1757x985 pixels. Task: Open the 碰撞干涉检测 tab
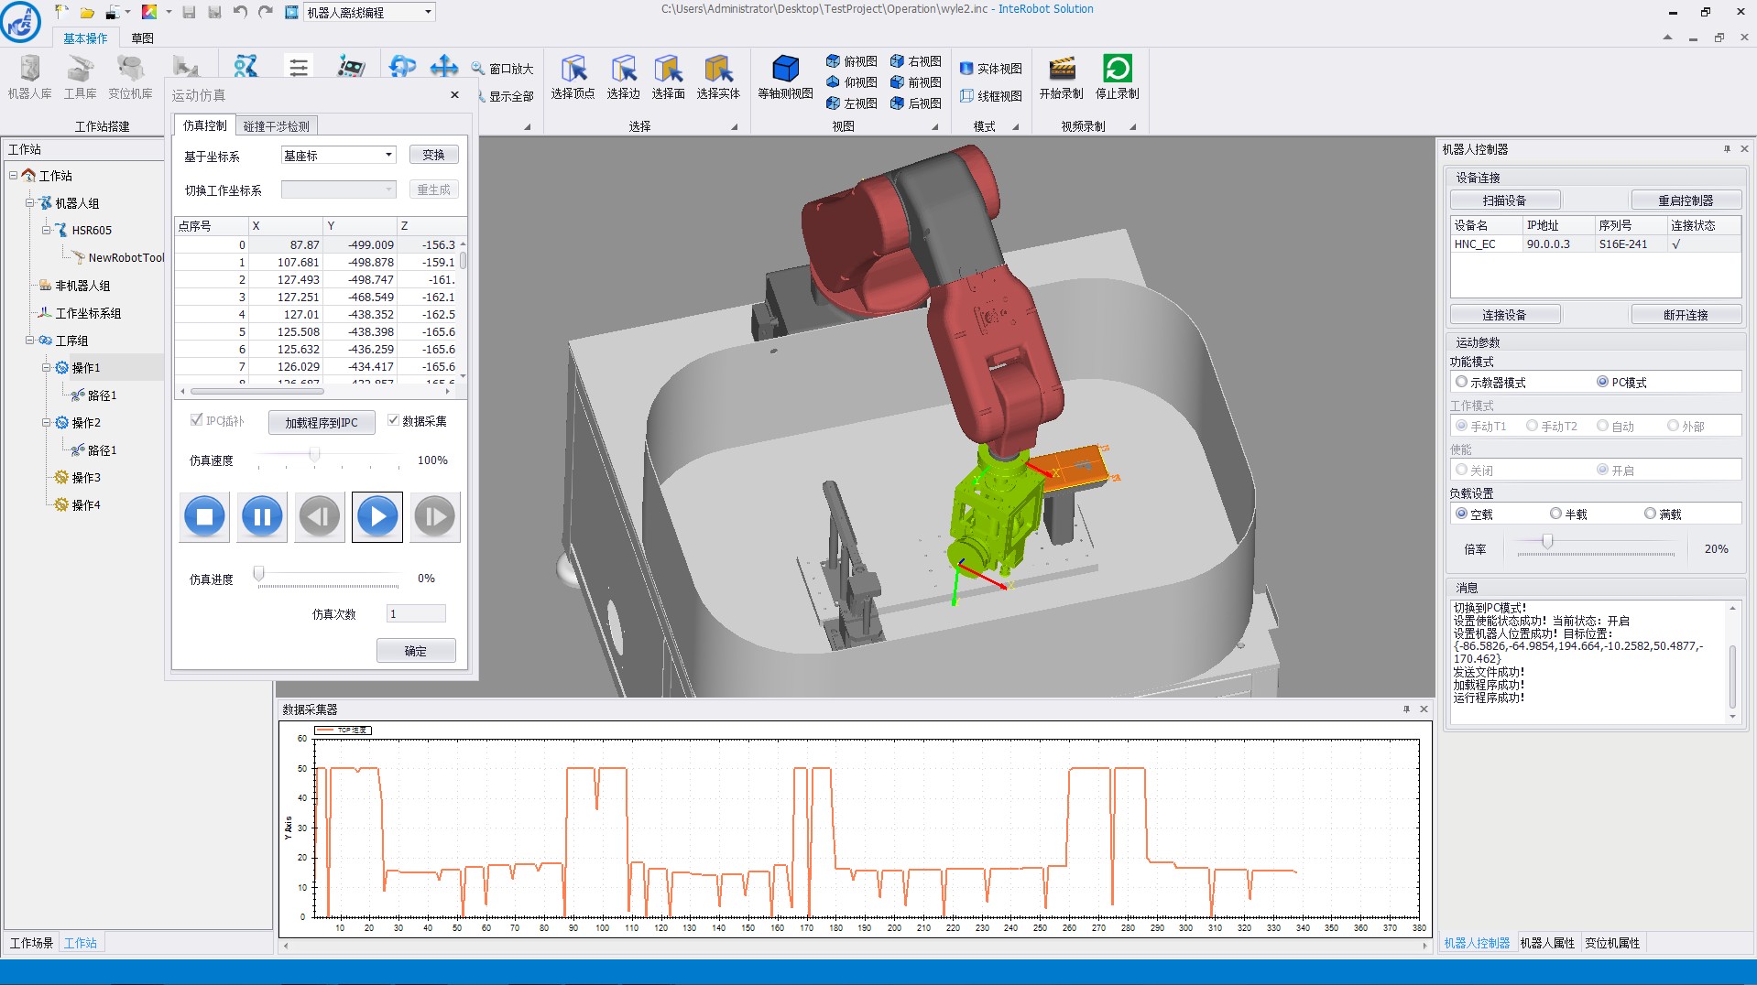pos(277,126)
